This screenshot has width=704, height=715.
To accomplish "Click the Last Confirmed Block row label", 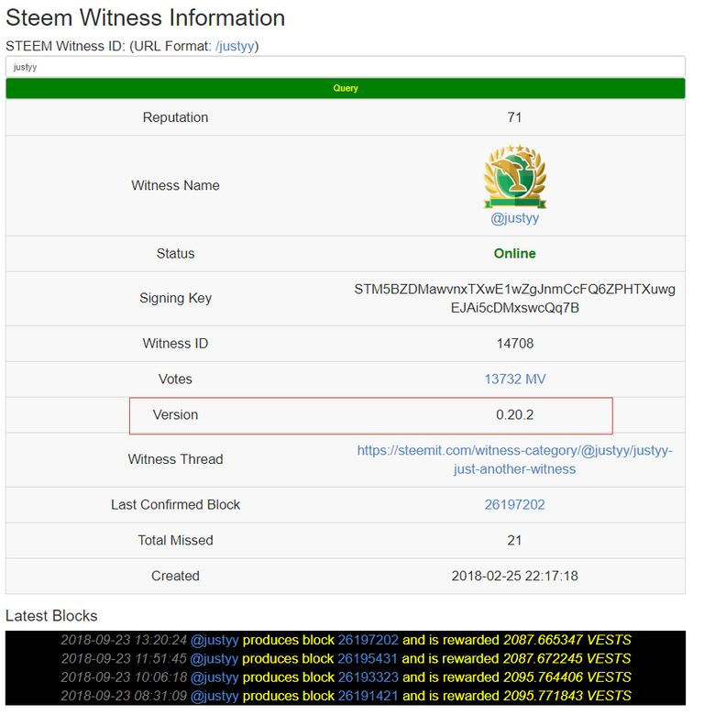I will 176,505.
